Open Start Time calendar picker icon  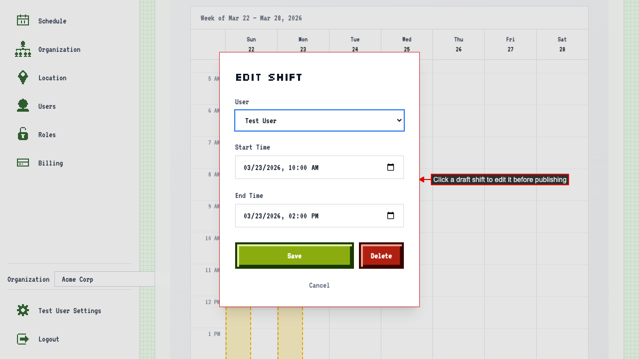(x=391, y=168)
